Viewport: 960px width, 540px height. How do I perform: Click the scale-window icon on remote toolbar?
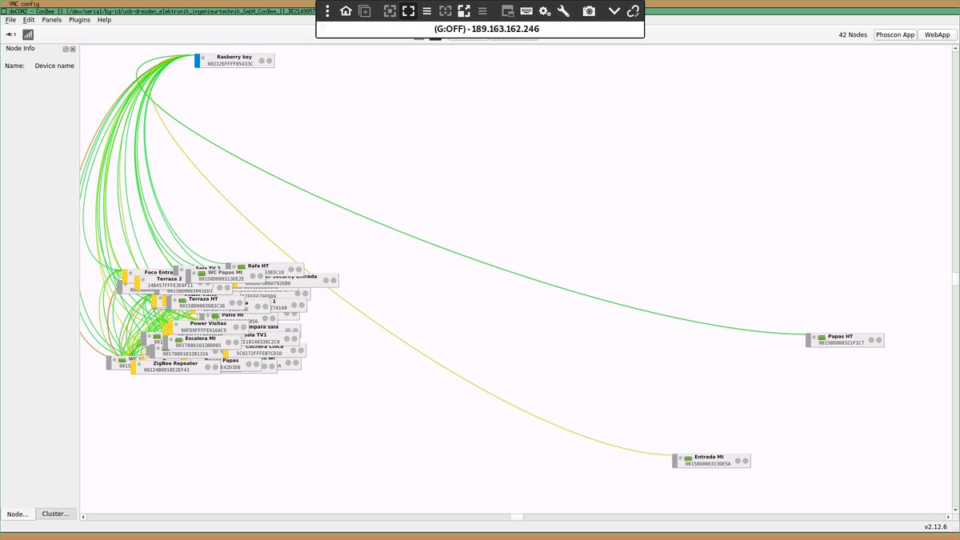[464, 11]
